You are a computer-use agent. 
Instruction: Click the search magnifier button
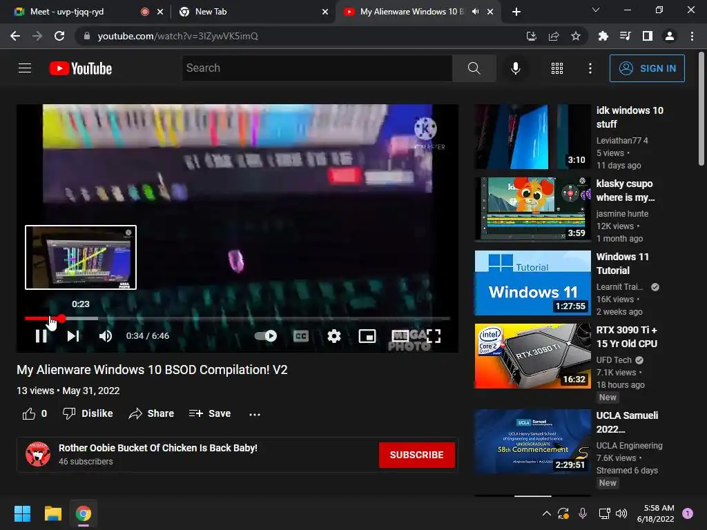(474, 68)
